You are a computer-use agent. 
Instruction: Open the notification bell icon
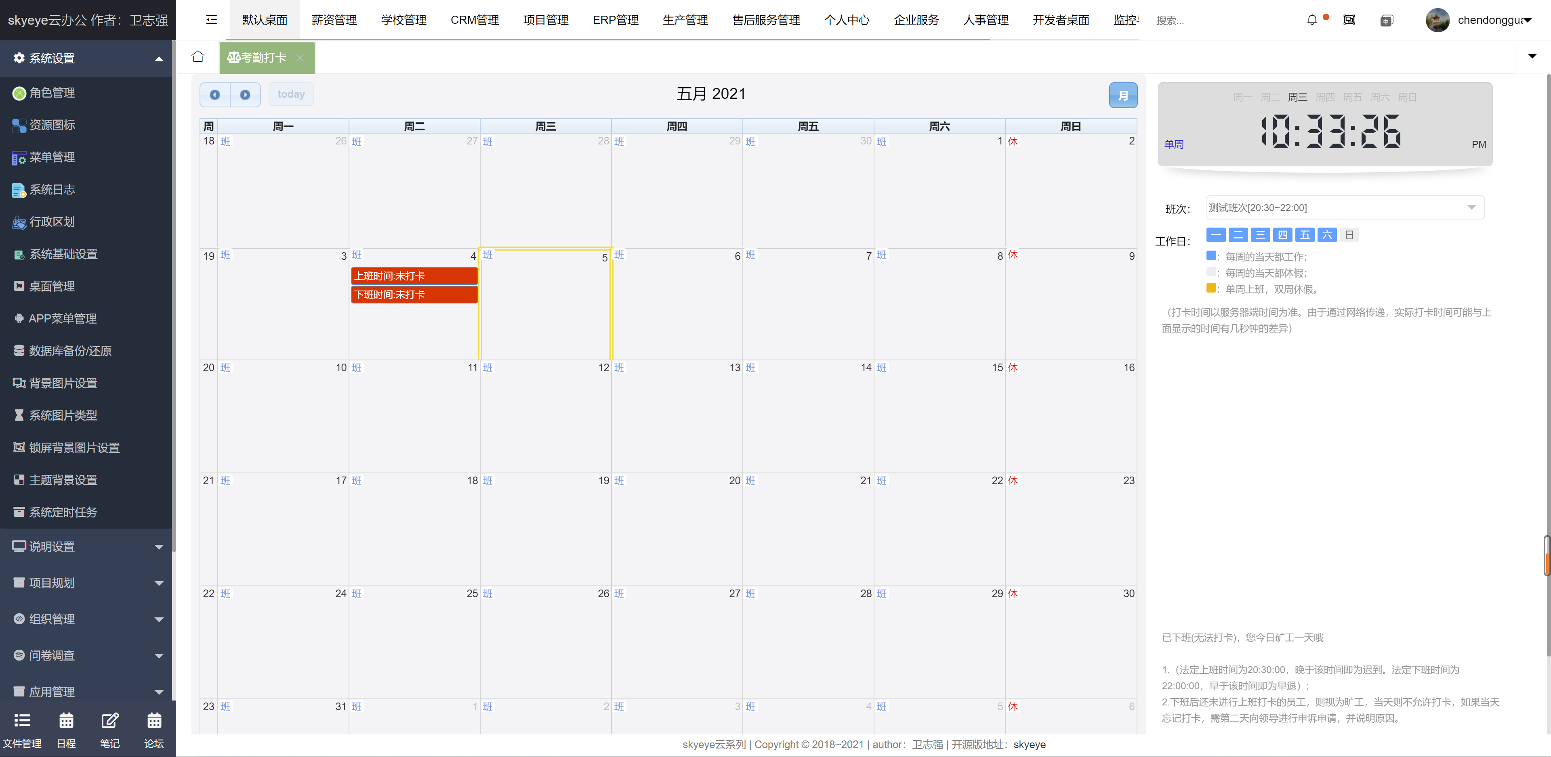coord(1312,20)
